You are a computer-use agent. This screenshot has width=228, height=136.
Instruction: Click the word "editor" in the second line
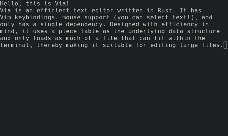103,11
